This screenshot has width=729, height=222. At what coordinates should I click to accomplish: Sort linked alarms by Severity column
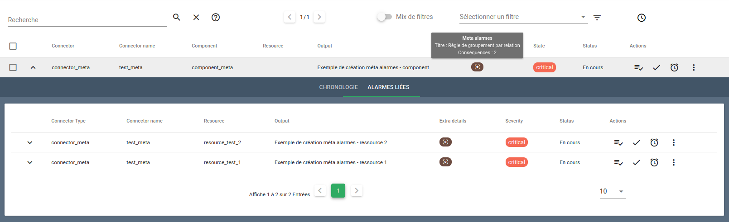514,121
